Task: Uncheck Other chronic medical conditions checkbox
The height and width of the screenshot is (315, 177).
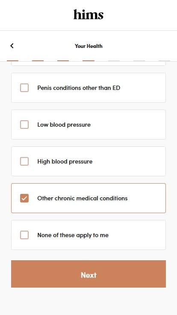Action: [24, 198]
